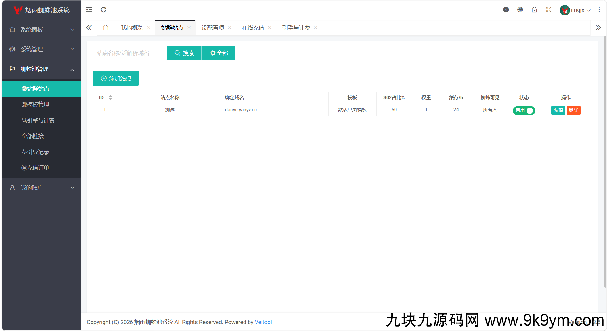Switch to the 引擎与计费 tab
The width and height of the screenshot is (608, 332).
point(296,28)
